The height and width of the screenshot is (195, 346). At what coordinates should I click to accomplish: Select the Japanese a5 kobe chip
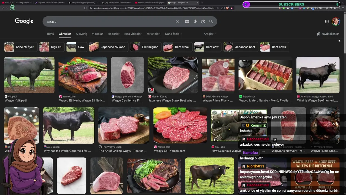coord(108,47)
